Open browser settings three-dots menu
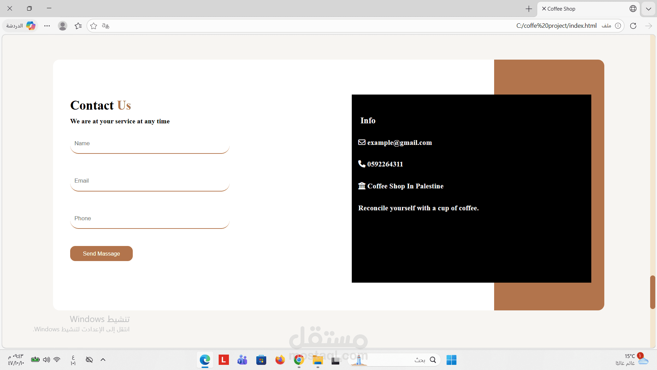Screen dimensions: 657x370 coord(47,26)
